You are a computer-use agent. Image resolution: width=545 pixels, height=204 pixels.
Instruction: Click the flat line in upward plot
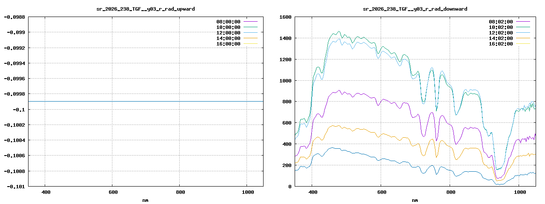point(146,101)
